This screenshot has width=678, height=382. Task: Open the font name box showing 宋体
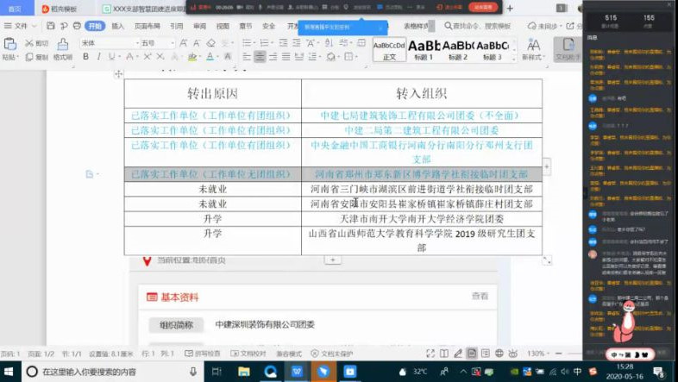pyautogui.click(x=109, y=43)
